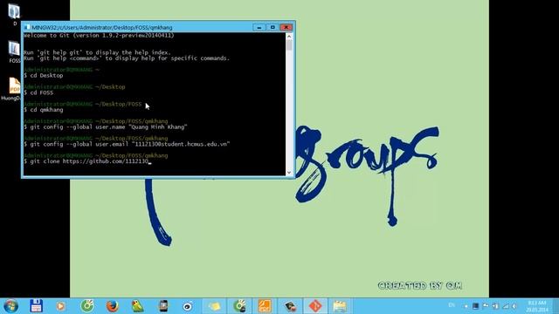Maximize the MINGW32 Git Bash window

coord(273,27)
